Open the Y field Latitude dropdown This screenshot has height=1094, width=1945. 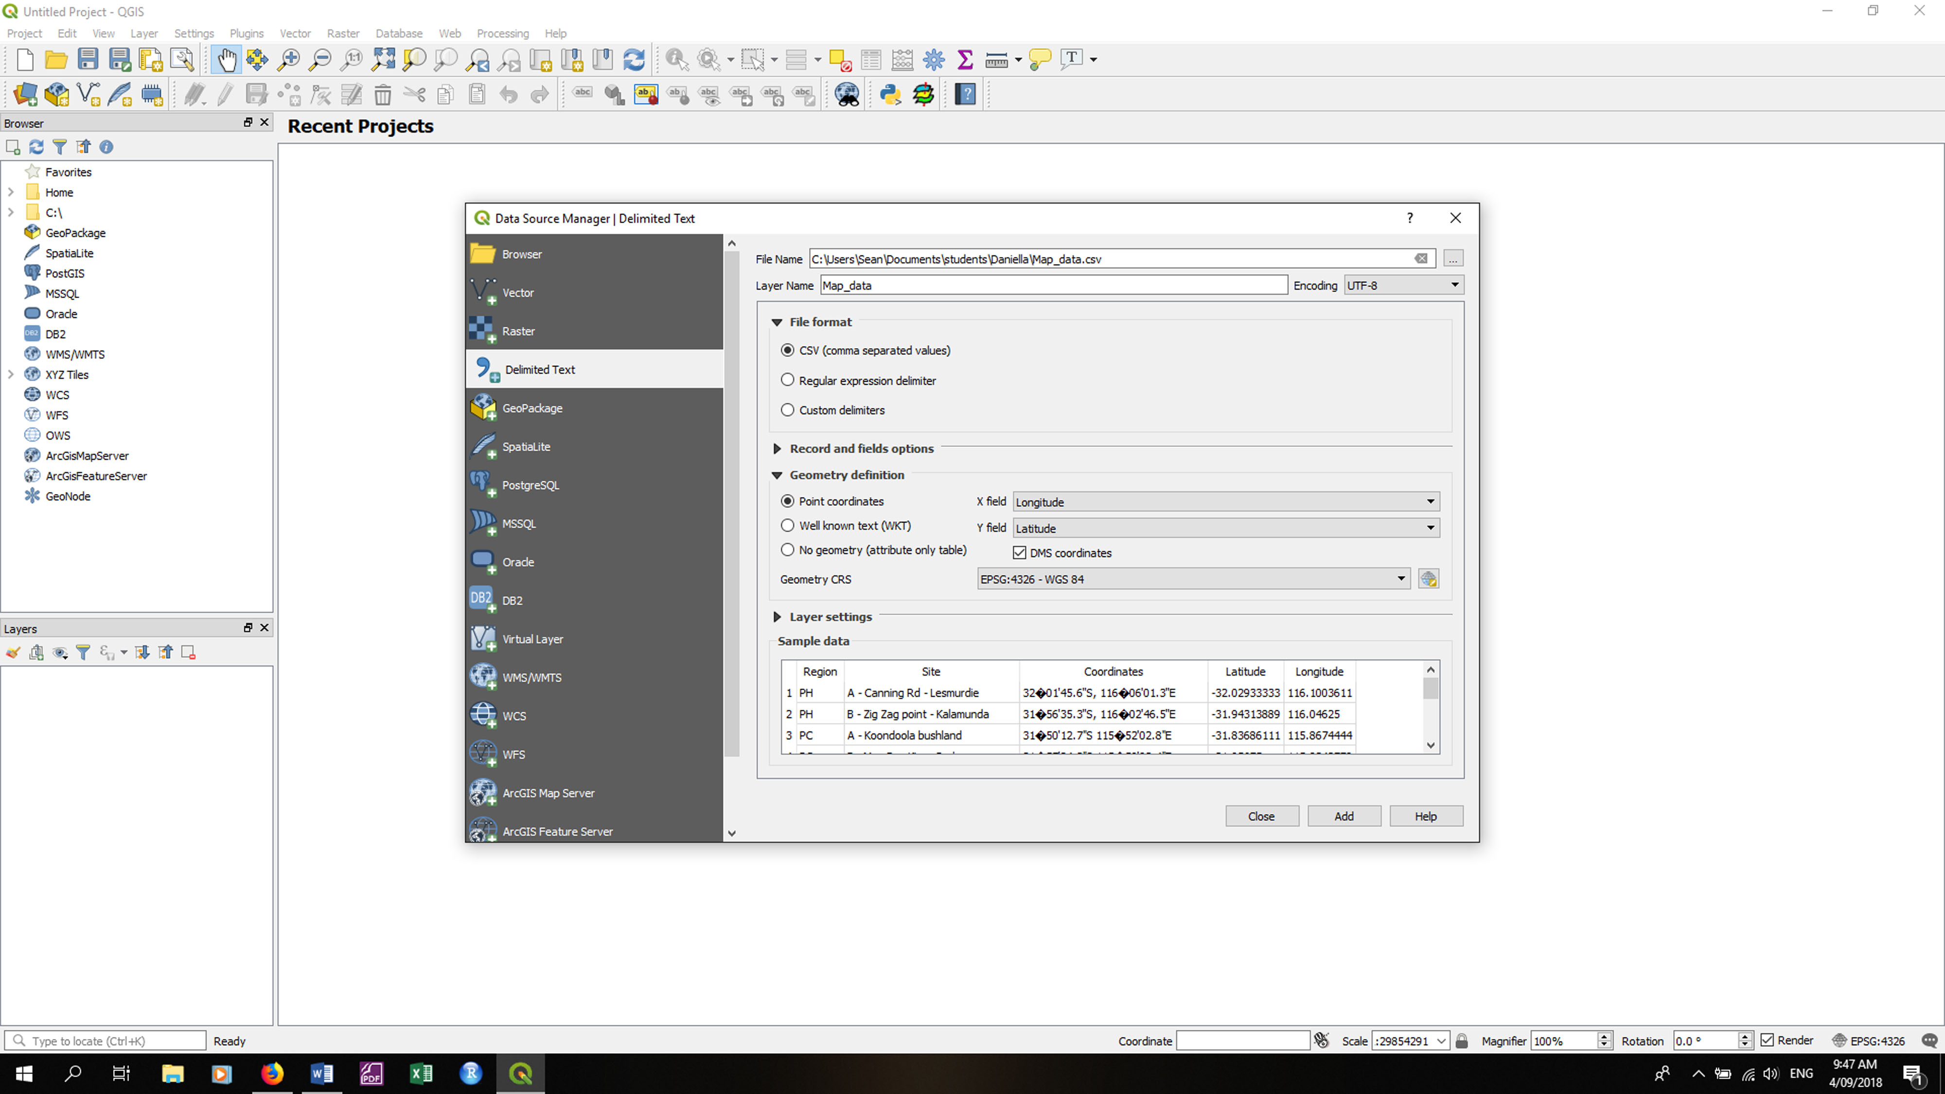(1226, 529)
